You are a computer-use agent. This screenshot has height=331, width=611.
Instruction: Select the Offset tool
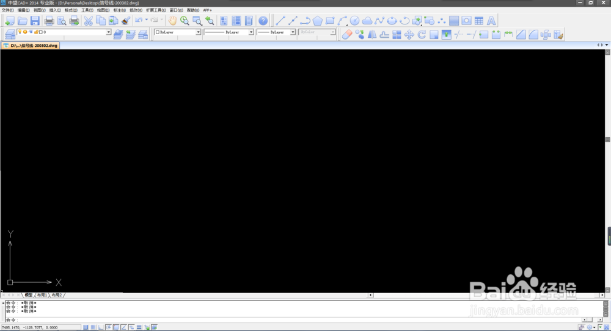coord(384,35)
